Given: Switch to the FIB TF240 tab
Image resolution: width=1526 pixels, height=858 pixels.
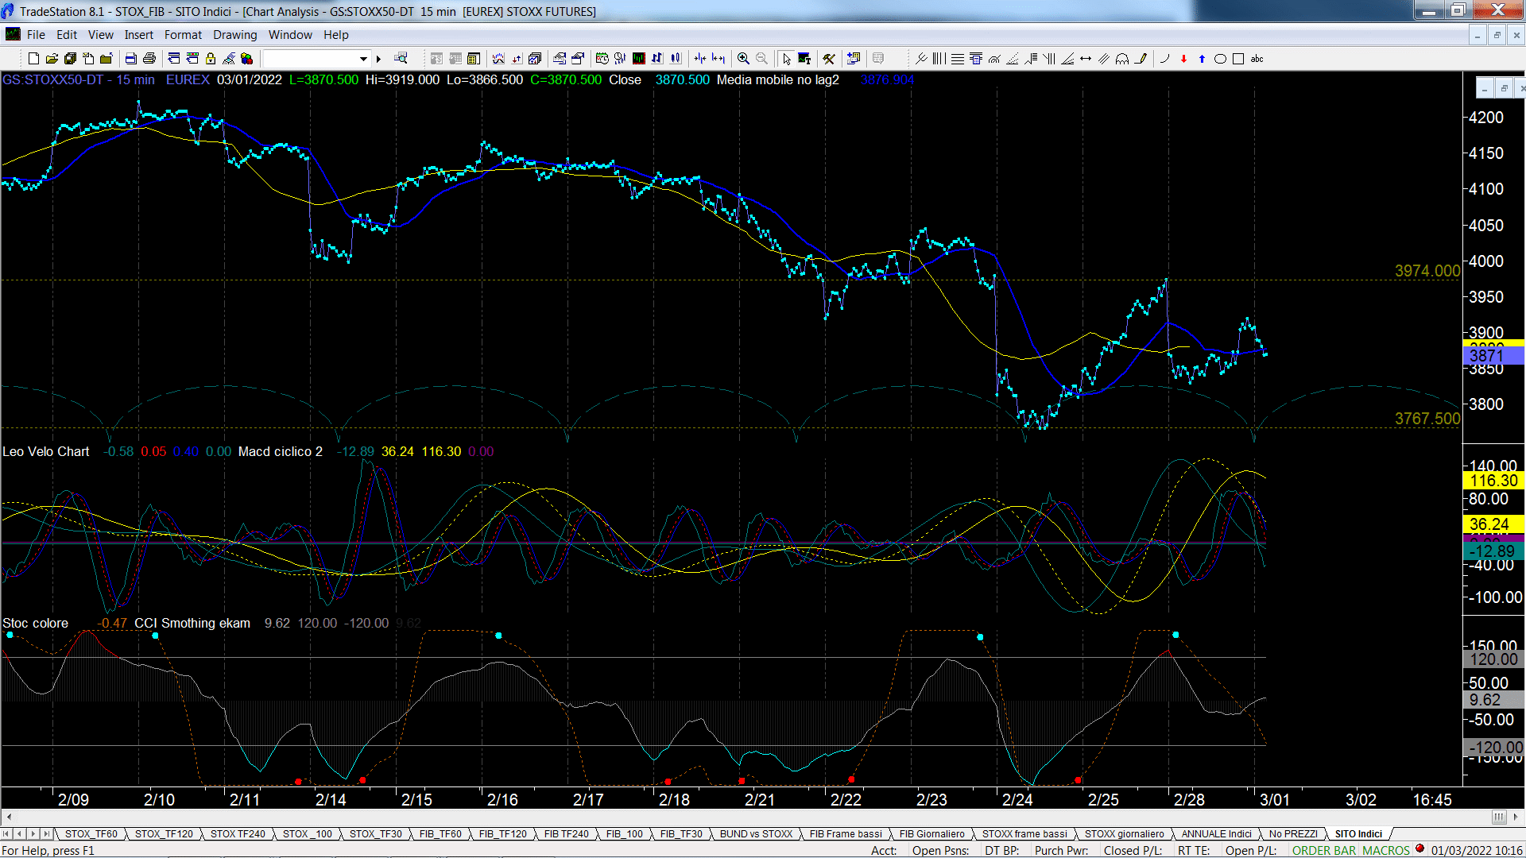Looking at the screenshot, I should (566, 833).
